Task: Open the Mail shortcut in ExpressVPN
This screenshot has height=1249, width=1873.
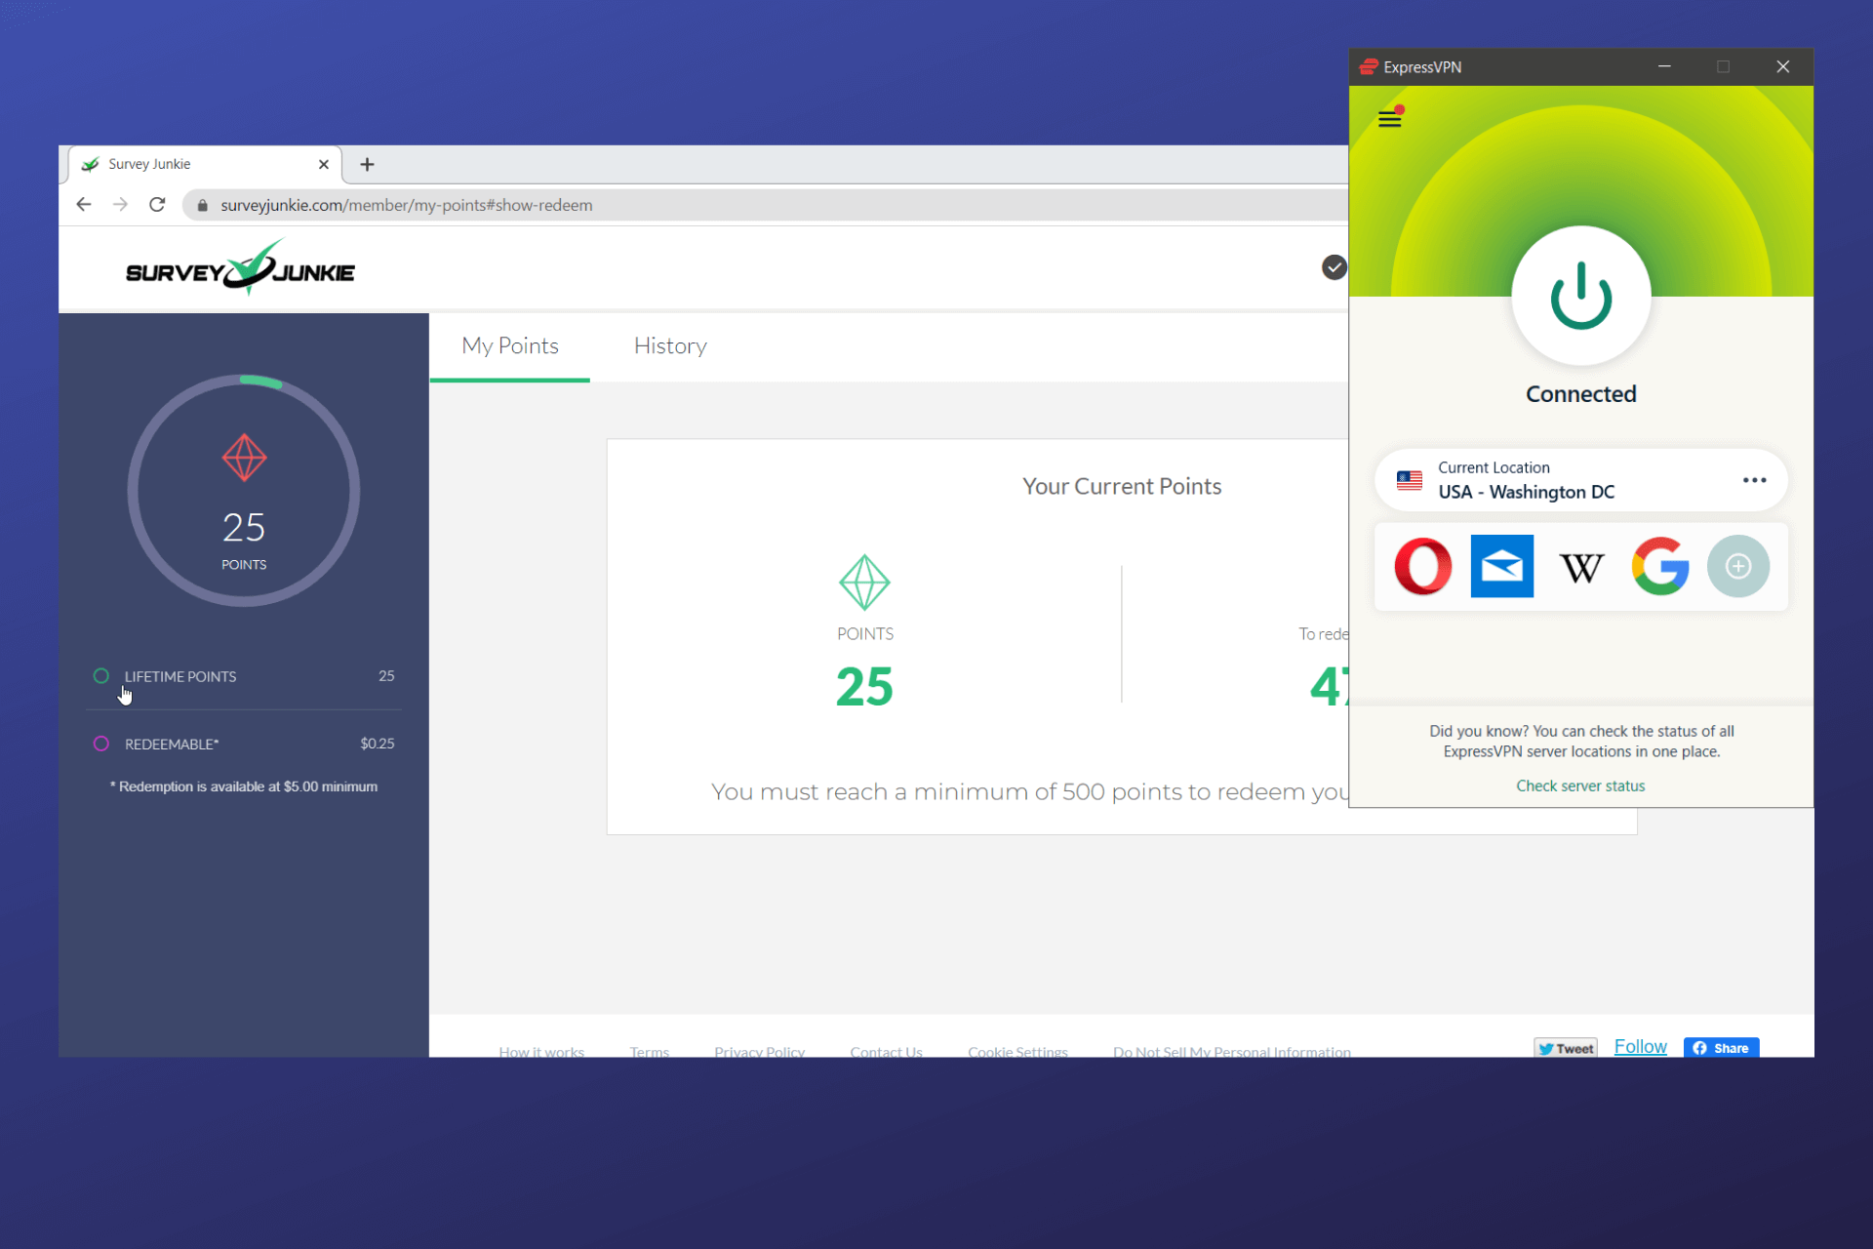Action: (x=1502, y=566)
